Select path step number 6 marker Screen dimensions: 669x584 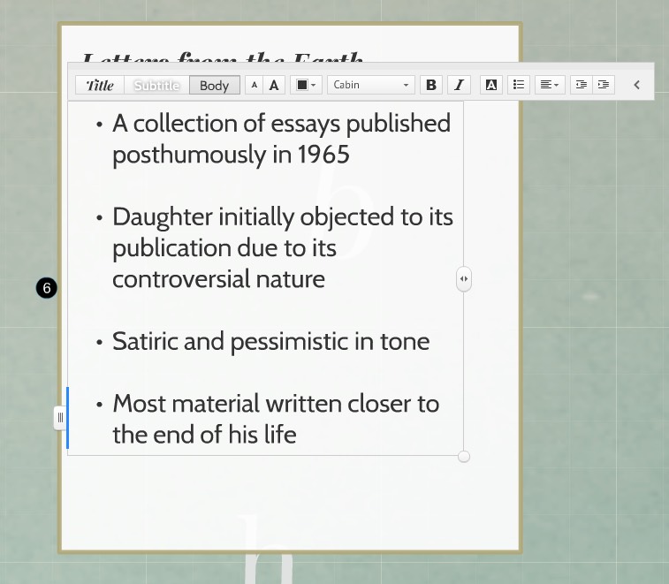(47, 287)
